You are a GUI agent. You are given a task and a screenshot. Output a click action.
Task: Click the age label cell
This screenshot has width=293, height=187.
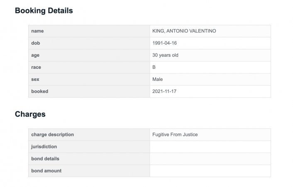[x=89, y=55]
